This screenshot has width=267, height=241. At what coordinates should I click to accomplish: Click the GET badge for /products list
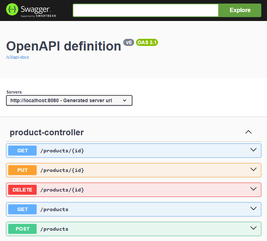(x=22, y=209)
